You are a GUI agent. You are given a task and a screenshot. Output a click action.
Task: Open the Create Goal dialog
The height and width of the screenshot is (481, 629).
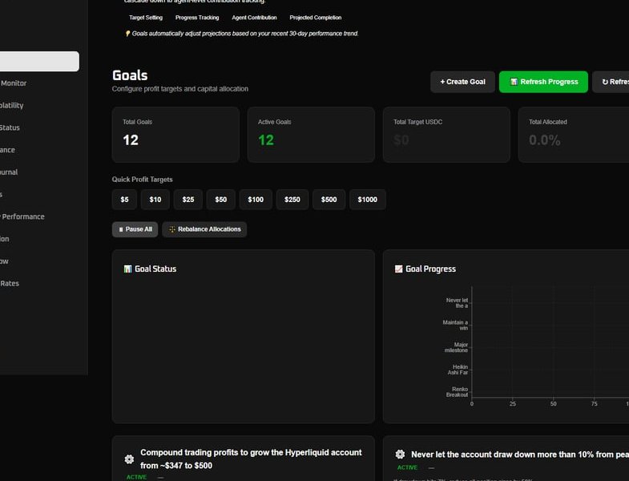(462, 82)
